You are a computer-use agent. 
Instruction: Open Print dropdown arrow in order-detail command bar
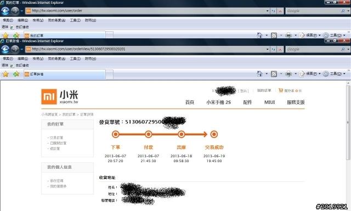point(296,73)
